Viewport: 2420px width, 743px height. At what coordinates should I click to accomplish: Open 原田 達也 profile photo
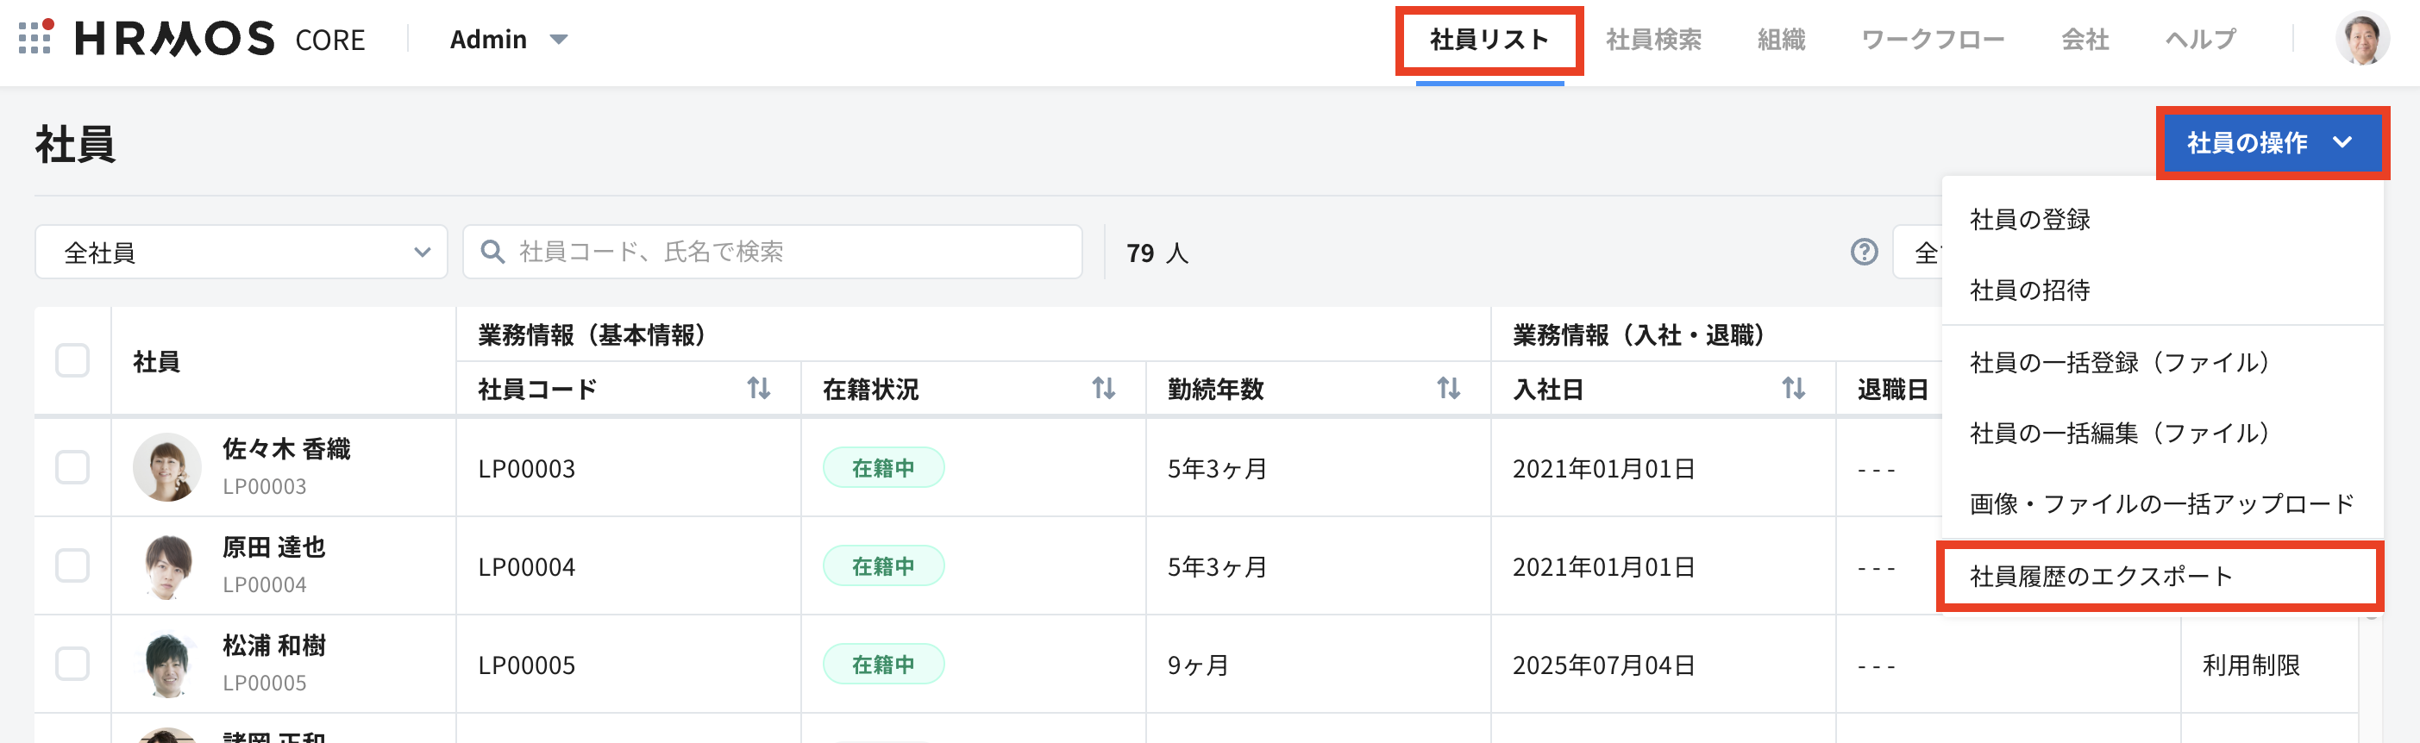(x=167, y=565)
